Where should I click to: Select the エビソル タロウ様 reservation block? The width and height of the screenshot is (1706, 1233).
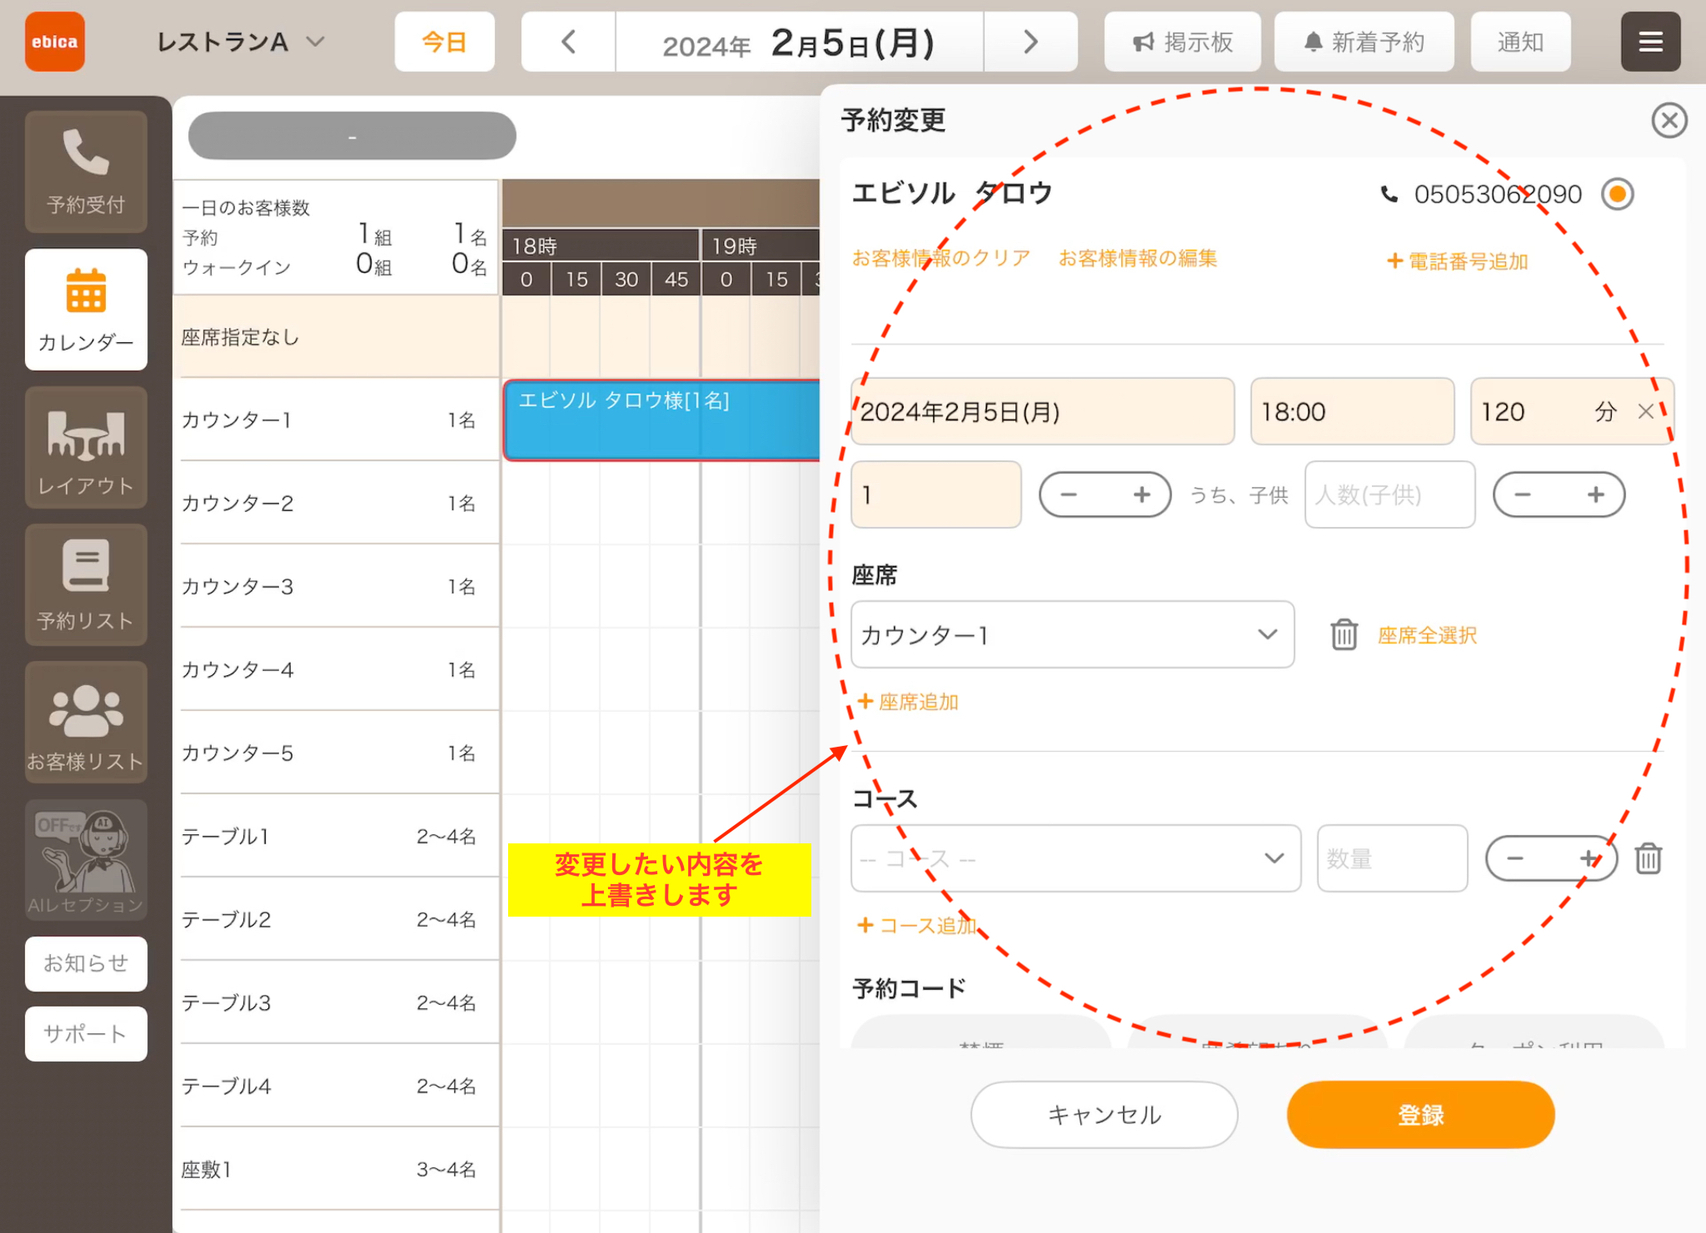[662, 420]
